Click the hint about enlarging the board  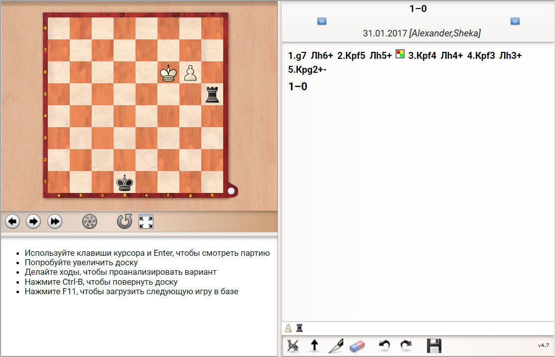(81, 262)
